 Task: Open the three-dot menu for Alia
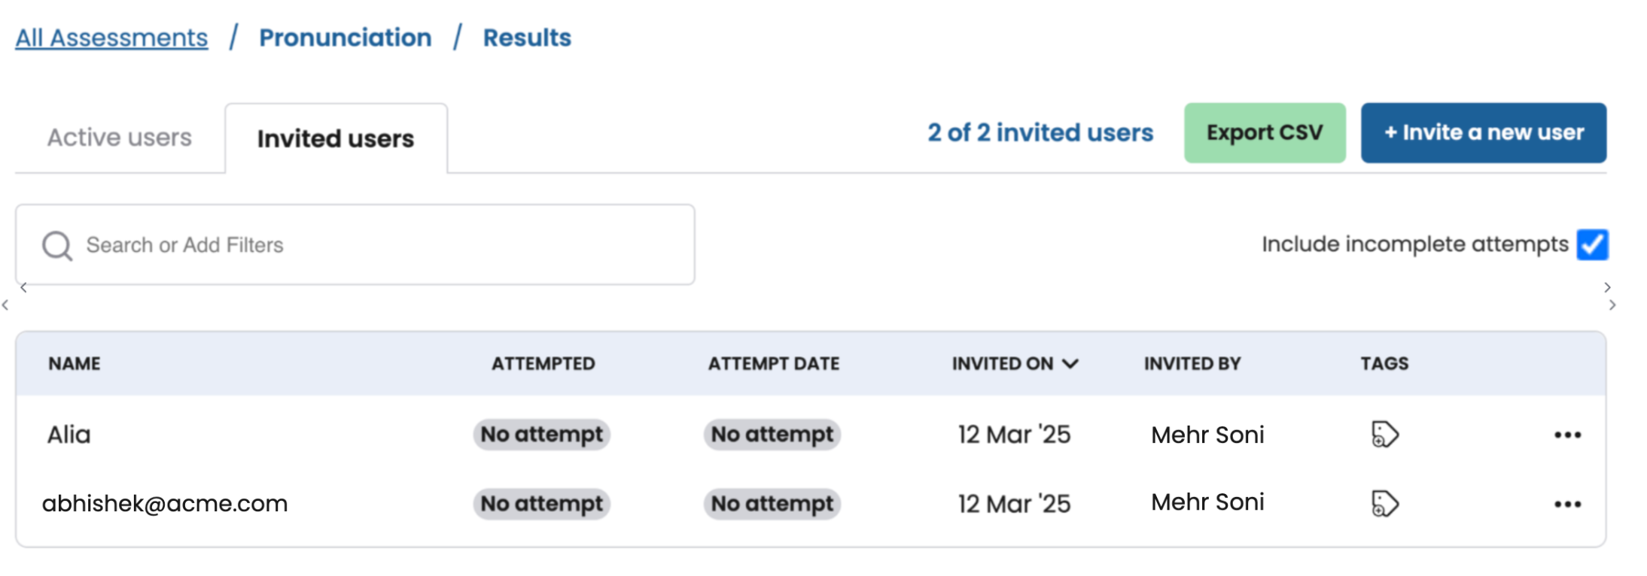1567,435
